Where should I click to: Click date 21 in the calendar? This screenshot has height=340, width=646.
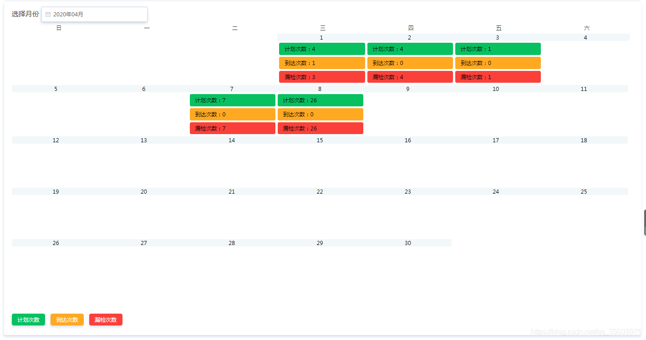coord(232,191)
